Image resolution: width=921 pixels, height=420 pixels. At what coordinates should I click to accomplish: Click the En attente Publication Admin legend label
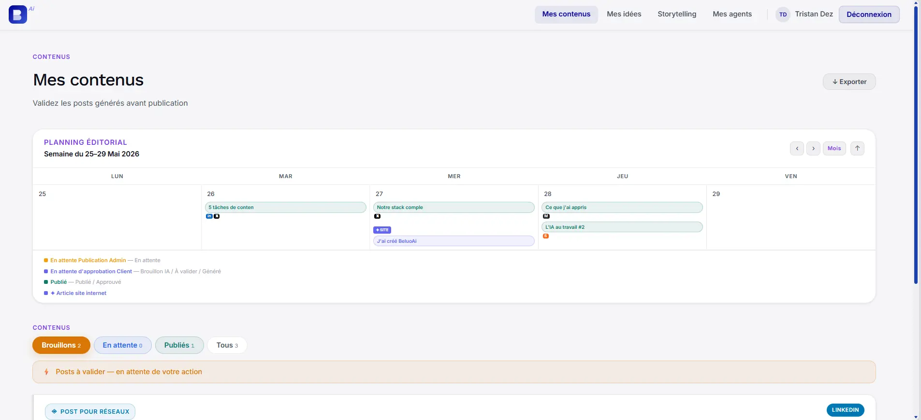tap(88, 260)
